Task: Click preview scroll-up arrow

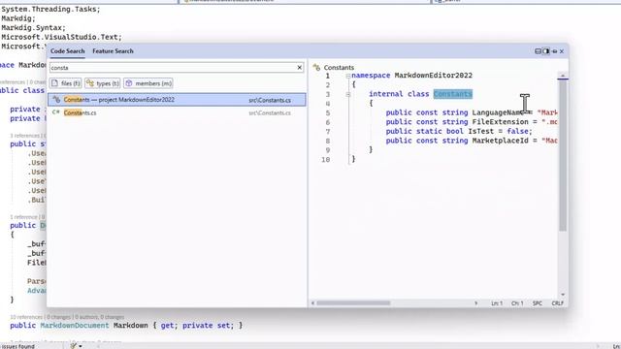Action: 563,76
